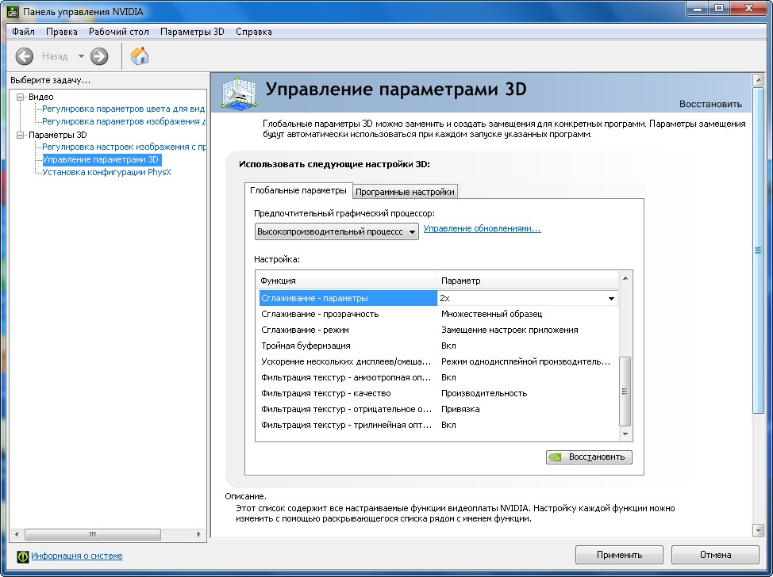Select Управление параметрами 3D tree item
This screenshot has height=577, width=773.
tap(101, 159)
